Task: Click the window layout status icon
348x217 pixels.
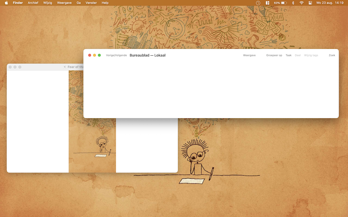Action: click(267, 3)
